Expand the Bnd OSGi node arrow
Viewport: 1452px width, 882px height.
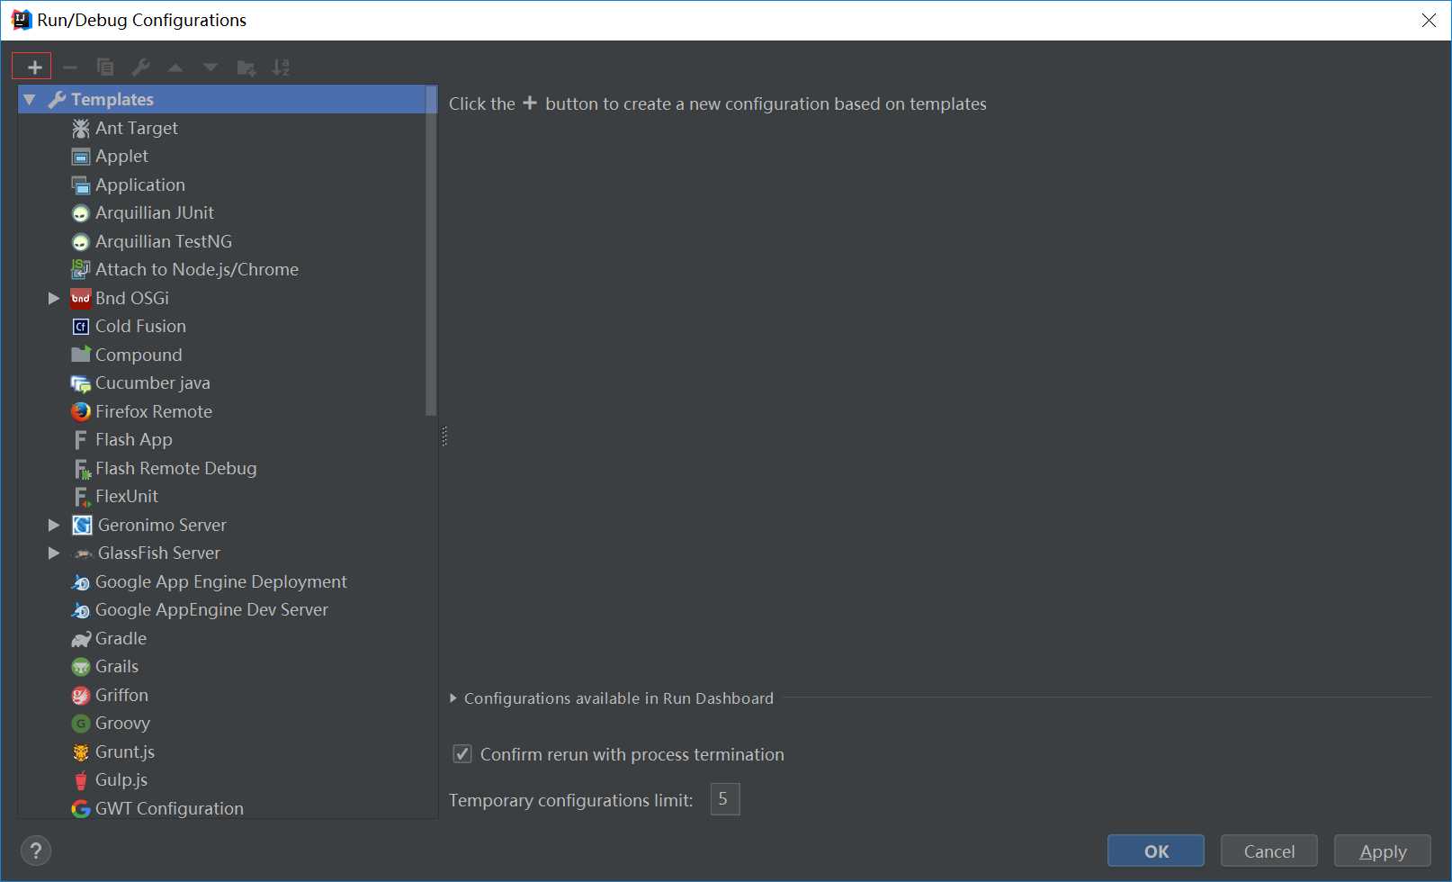tap(54, 299)
